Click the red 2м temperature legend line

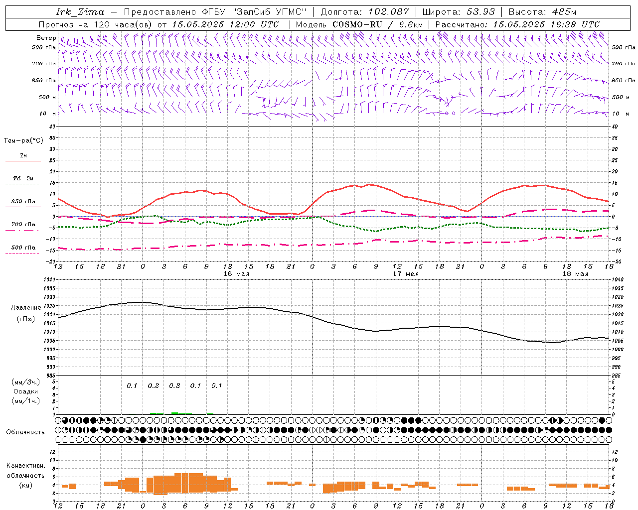tap(23, 161)
